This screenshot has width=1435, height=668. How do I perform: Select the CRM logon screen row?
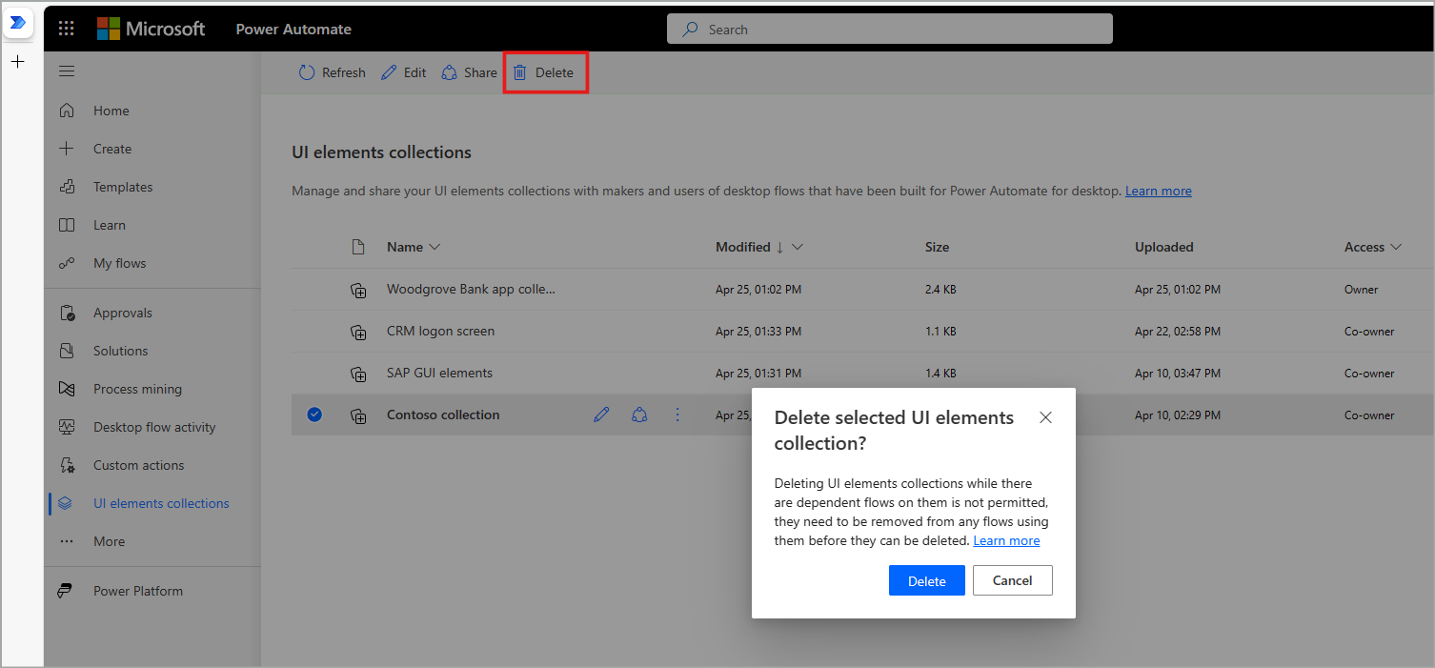[x=441, y=331]
